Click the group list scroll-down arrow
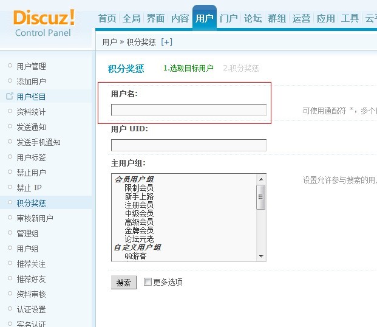The image size is (377, 327). [x=261, y=256]
